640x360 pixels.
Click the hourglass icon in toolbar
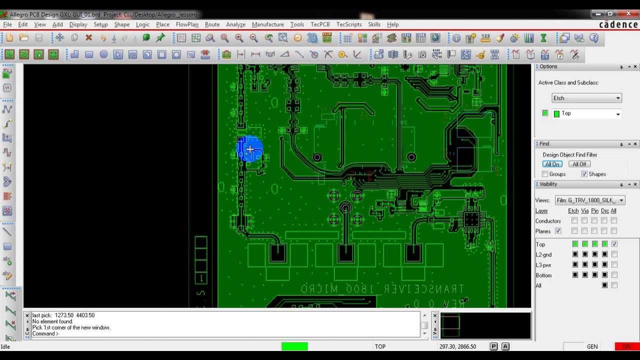pyautogui.click(x=543, y=38)
